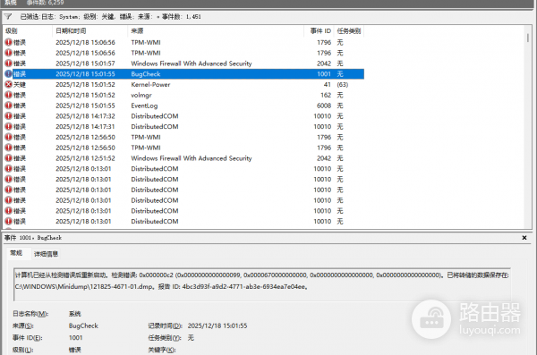Image resolution: width=537 pixels, height=355 pixels.
Task: Click error icon of DistributedCOM 14:17:32 row
Action: click(8, 116)
